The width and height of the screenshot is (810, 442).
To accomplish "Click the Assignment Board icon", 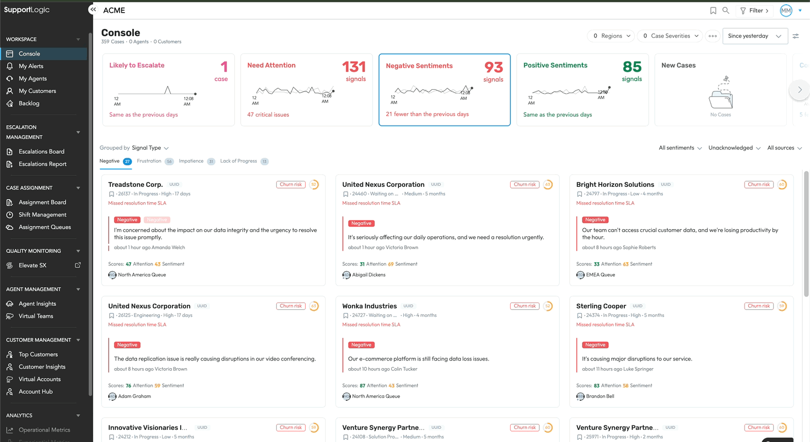I will click(x=9, y=202).
